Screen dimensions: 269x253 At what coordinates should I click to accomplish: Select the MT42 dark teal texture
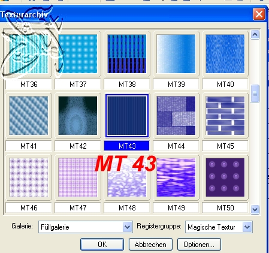pos(78,116)
